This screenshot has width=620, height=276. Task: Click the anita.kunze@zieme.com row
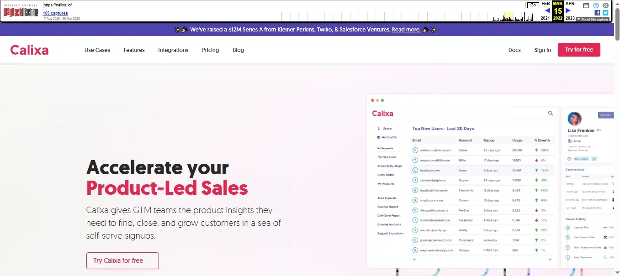point(482,150)
